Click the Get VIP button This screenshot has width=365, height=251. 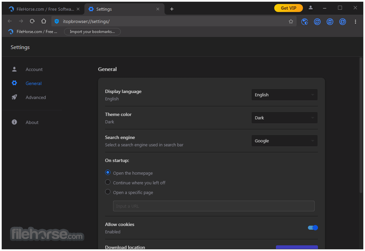288,8
